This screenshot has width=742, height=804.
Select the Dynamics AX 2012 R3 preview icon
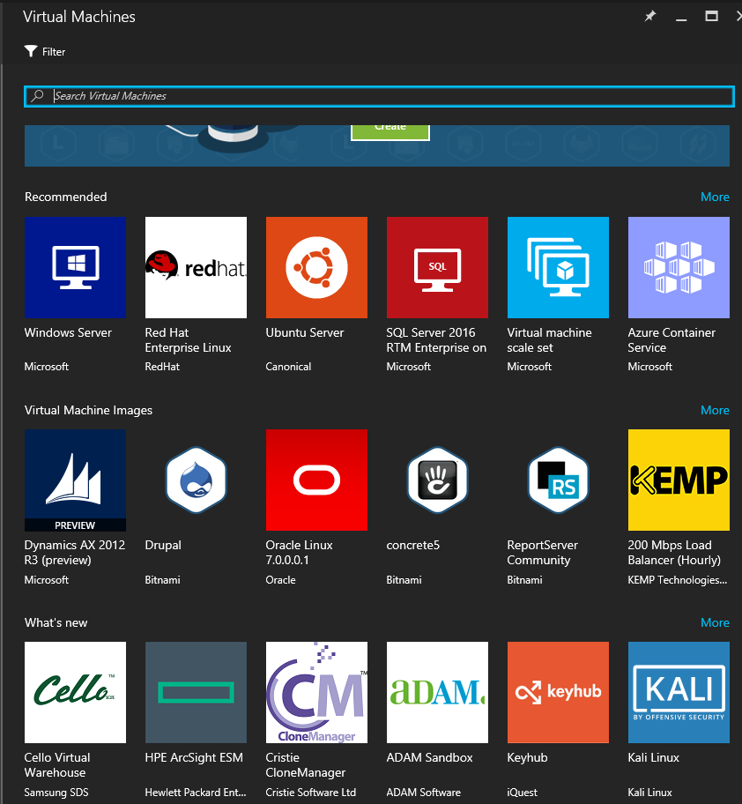75,480
